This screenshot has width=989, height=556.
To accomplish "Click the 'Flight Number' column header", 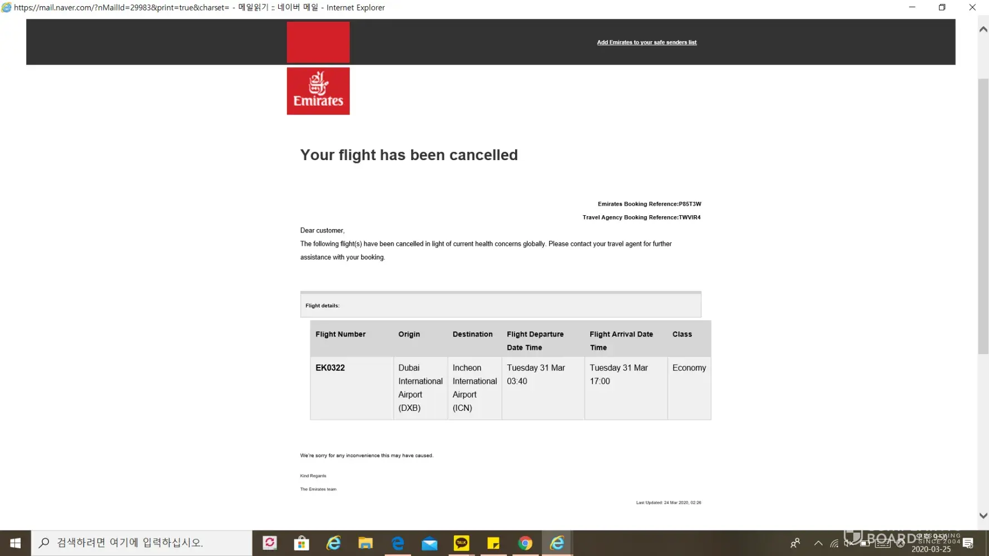I will (x=340, y=334).
